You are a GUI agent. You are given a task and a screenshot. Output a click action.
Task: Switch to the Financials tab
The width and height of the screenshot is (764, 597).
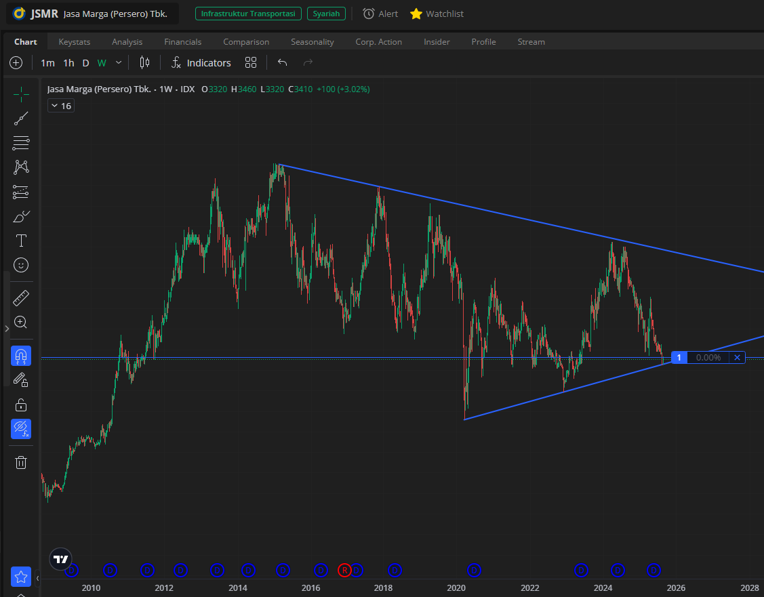click(x=183, y=42)
